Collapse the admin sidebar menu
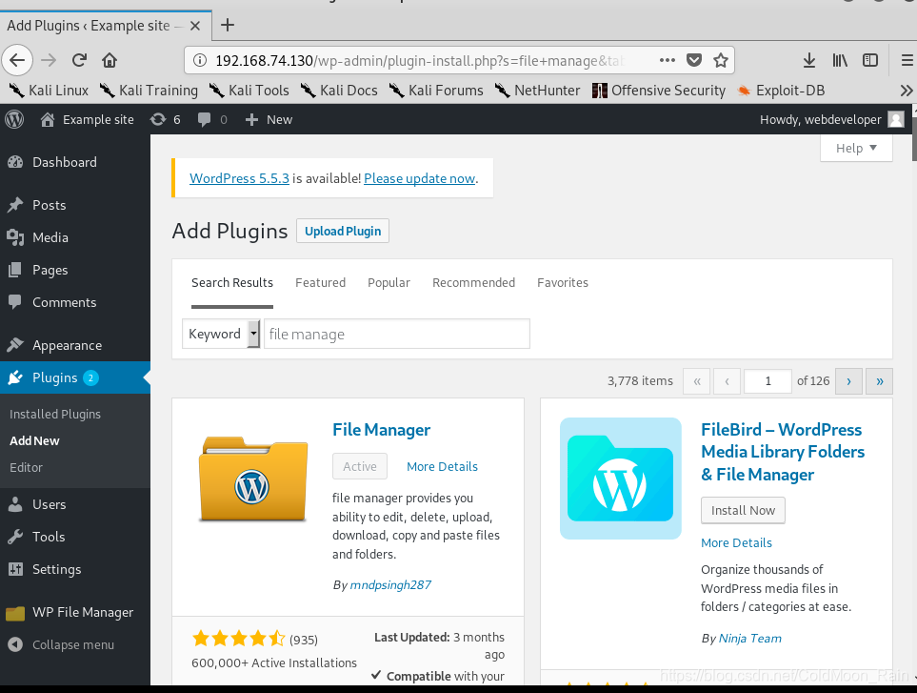This screenshot has height=693, width=917. [x=75, y=644]
